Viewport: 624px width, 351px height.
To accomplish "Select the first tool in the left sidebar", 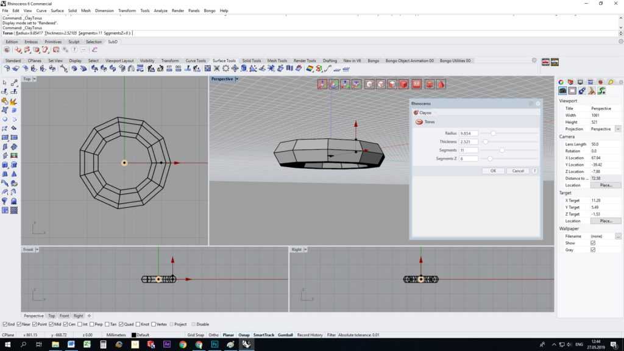I will pos(5,83).
